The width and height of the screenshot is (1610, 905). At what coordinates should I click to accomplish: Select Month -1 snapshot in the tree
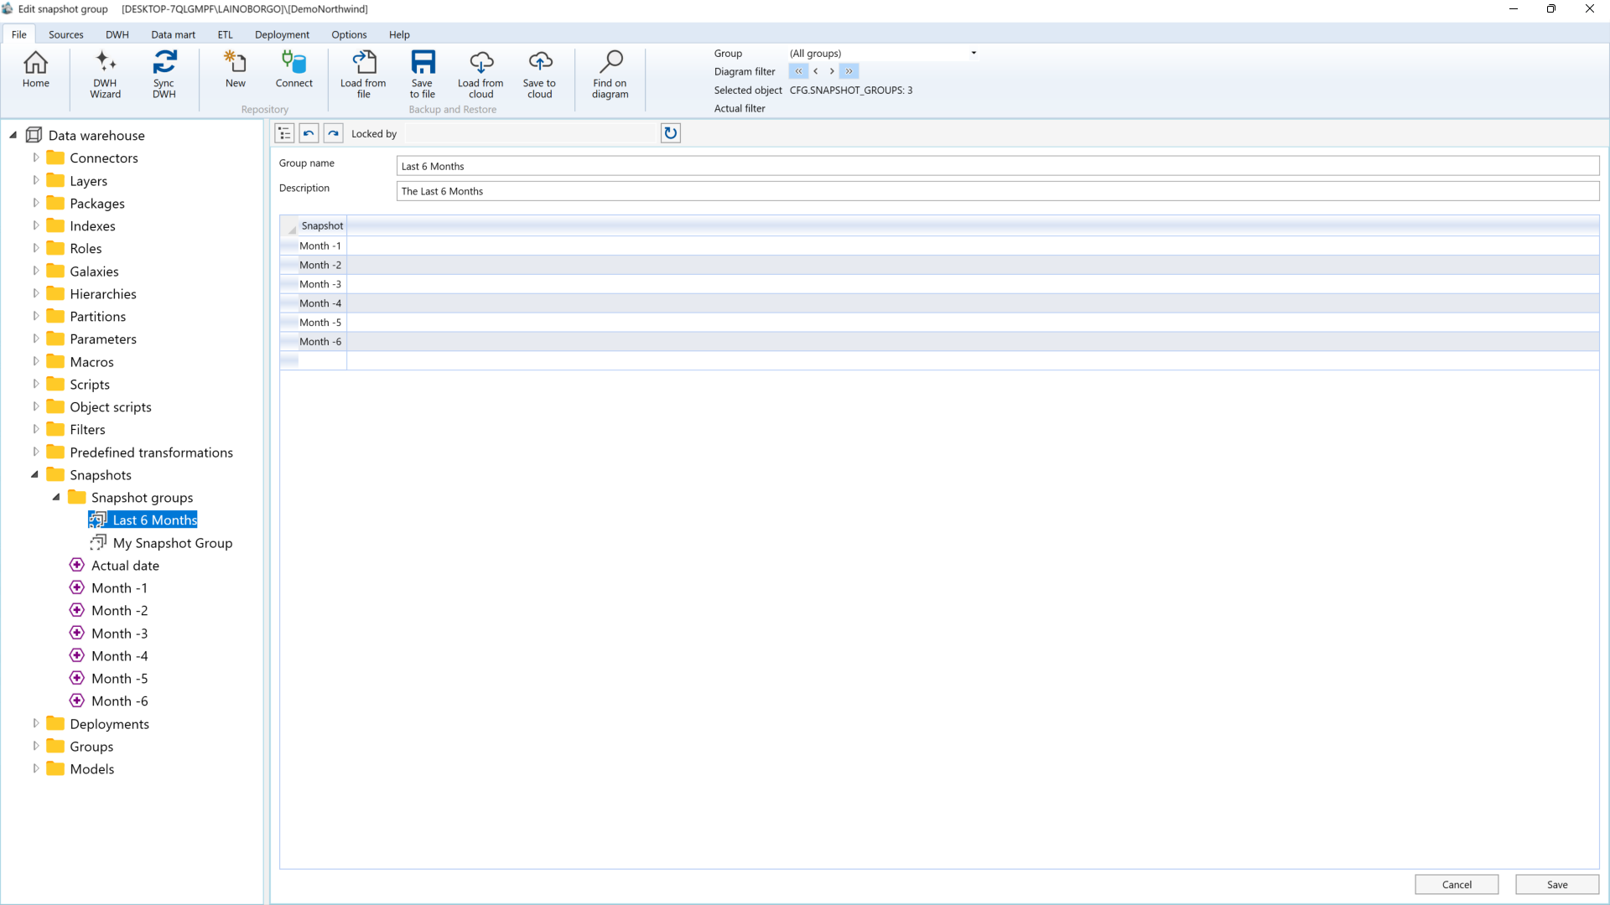(x=119, y=588)
